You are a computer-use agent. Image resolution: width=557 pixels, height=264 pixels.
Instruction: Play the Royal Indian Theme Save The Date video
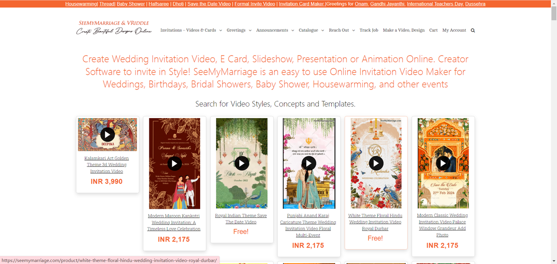(x=242, y=163)
